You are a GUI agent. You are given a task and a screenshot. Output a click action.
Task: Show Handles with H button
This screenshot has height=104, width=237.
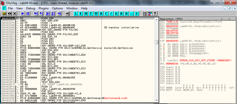[101, 14]
